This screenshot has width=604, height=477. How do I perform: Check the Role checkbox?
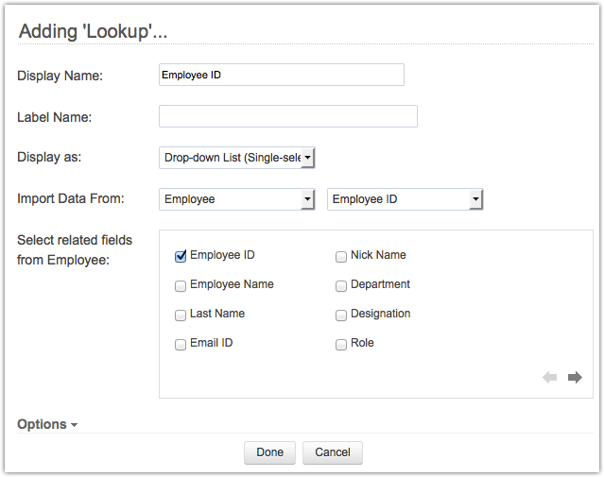coord(341,345)
